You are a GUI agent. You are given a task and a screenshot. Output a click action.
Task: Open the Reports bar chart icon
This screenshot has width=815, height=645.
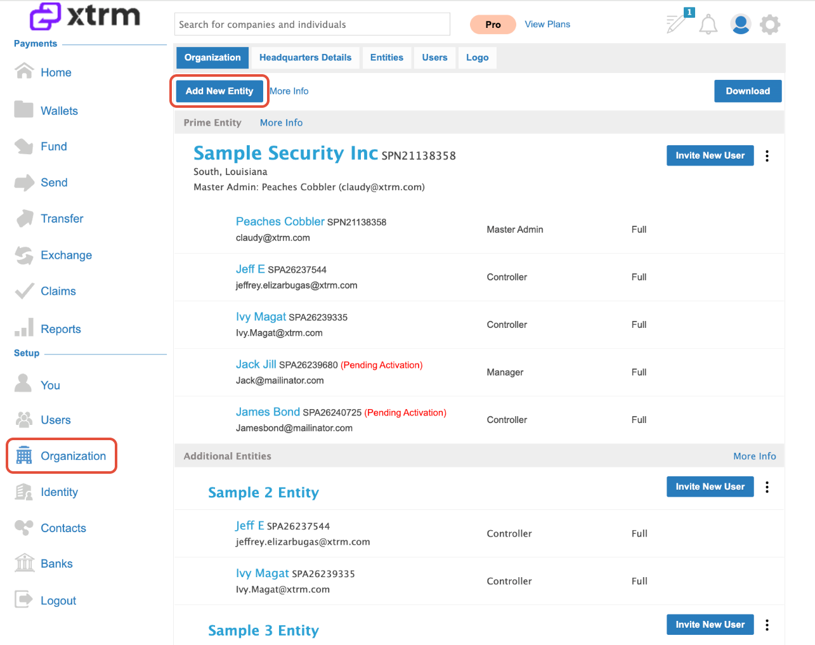pyautogui.click(x=24, y=328)
